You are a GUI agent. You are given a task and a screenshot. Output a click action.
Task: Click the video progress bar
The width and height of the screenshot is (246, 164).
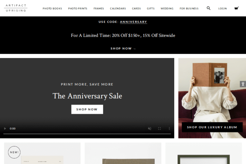[x=87, y=134]
